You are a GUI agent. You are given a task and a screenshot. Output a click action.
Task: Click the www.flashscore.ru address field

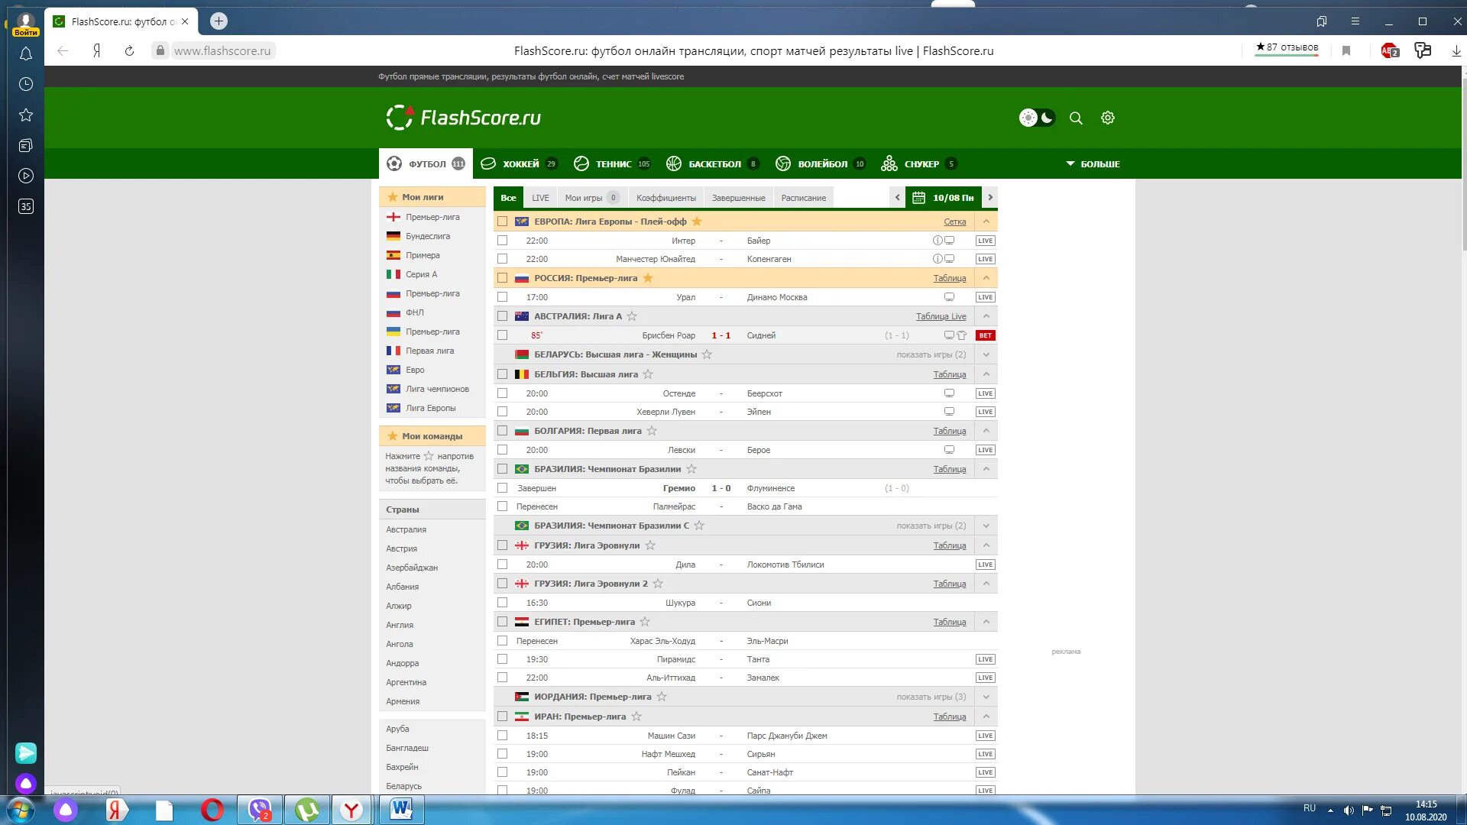(x=222, y=50)
